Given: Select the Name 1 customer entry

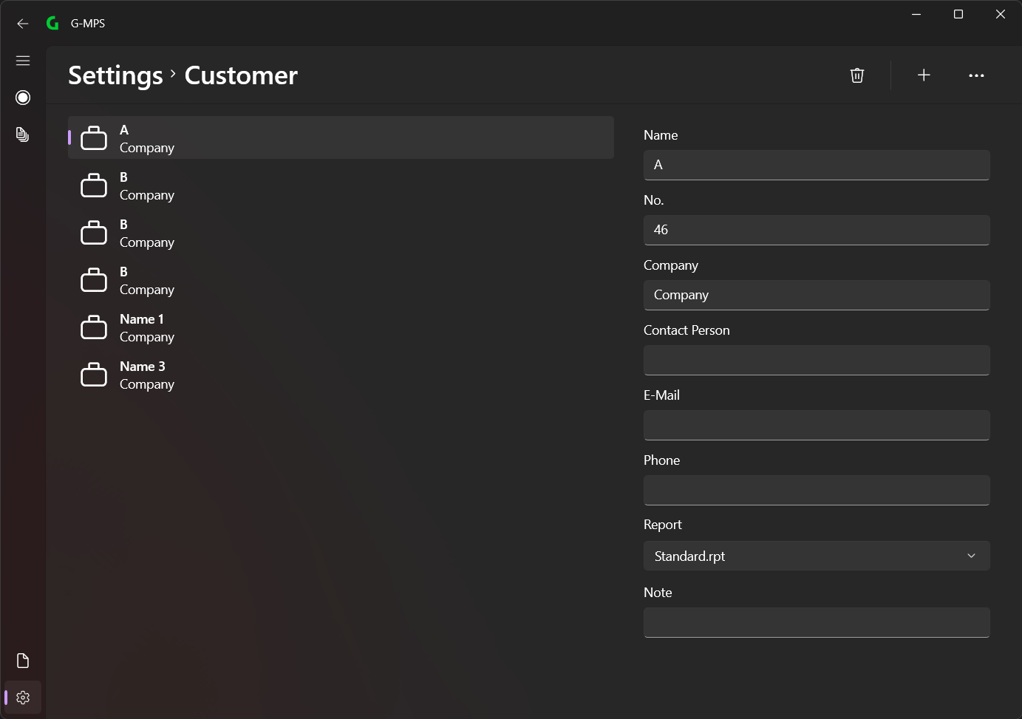Looking at the screenshot, I should point(341,328).
